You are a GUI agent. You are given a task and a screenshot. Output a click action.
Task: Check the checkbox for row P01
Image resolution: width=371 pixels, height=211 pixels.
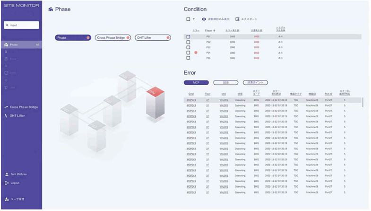(x=188, y=36)
